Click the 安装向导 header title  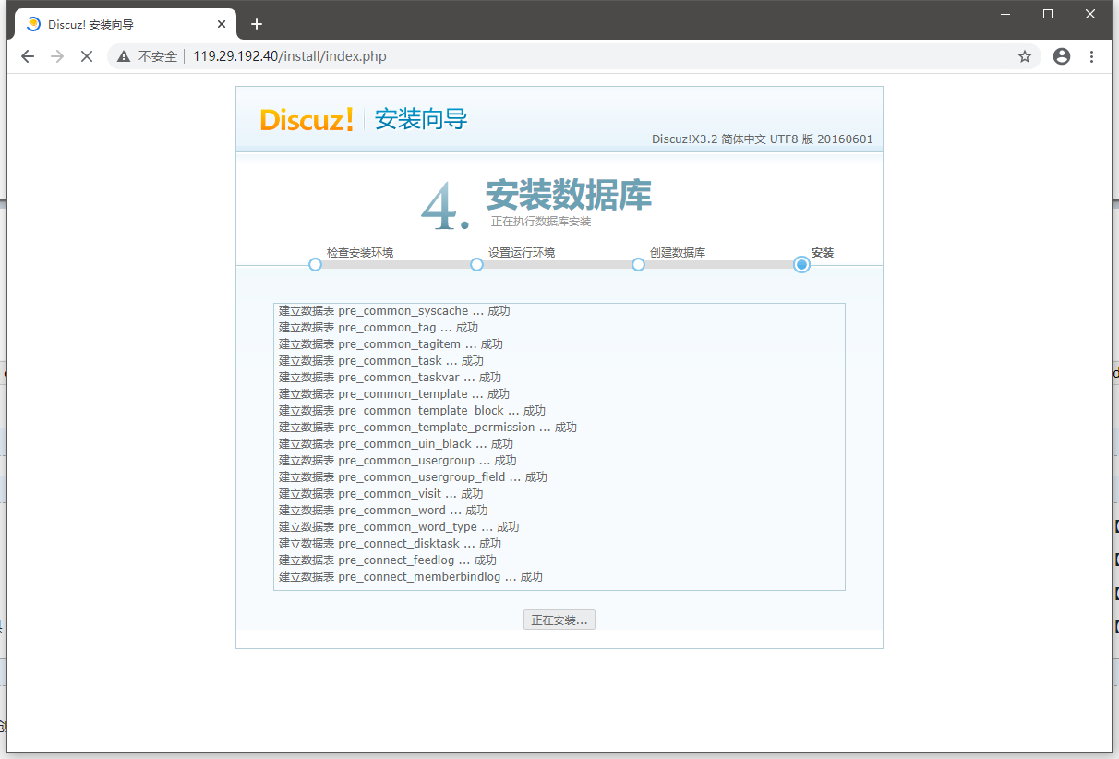tap(421, 119)
